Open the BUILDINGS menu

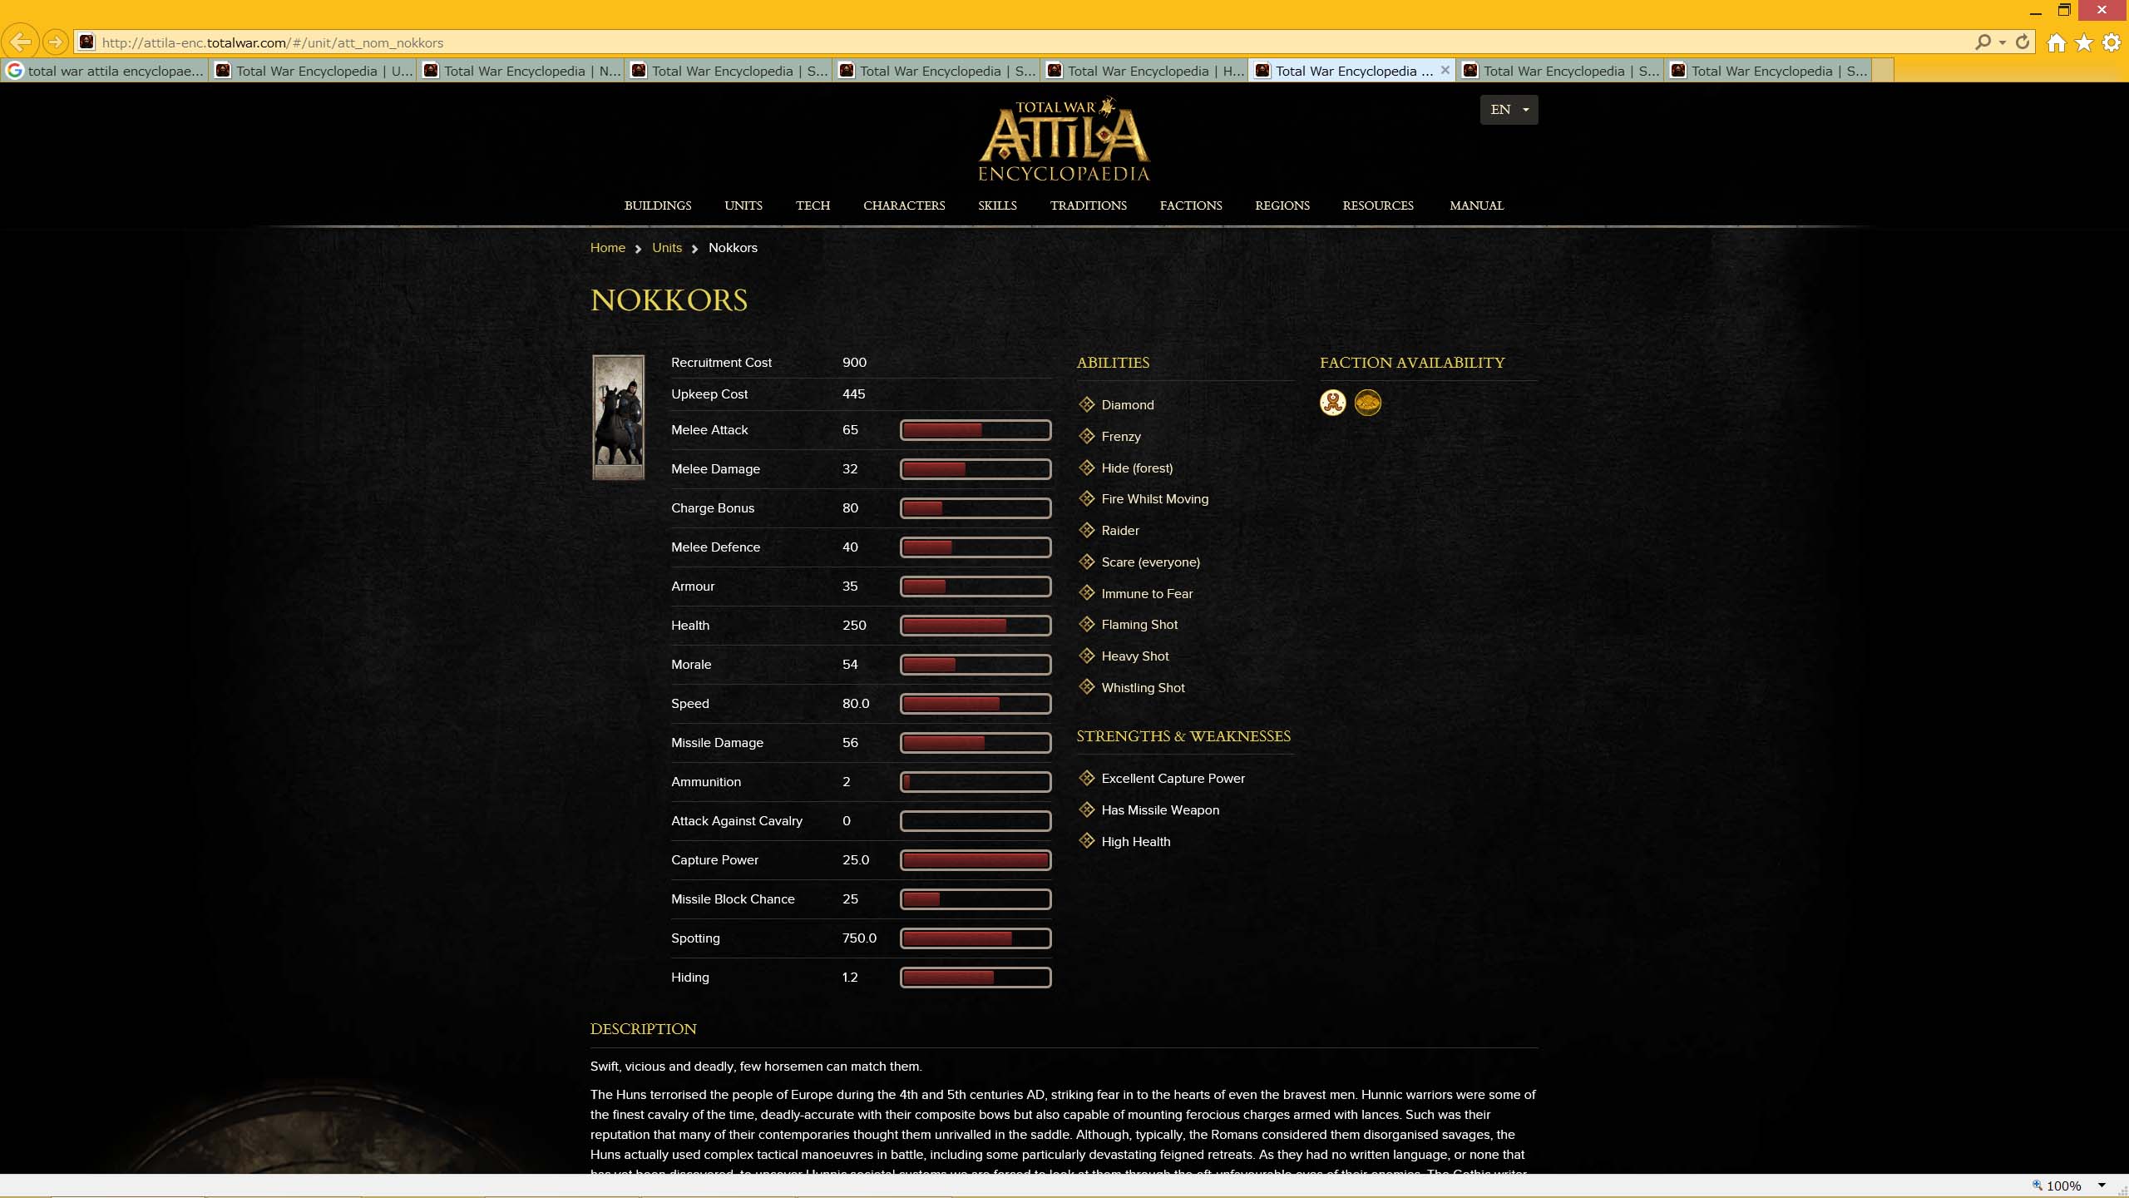click(x=658, y=205)
